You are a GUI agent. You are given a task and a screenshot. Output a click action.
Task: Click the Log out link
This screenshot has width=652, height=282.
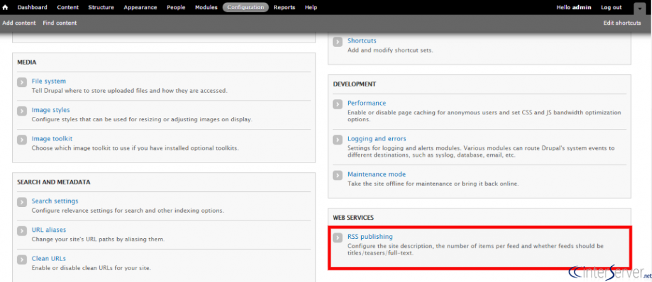[611, 7]
